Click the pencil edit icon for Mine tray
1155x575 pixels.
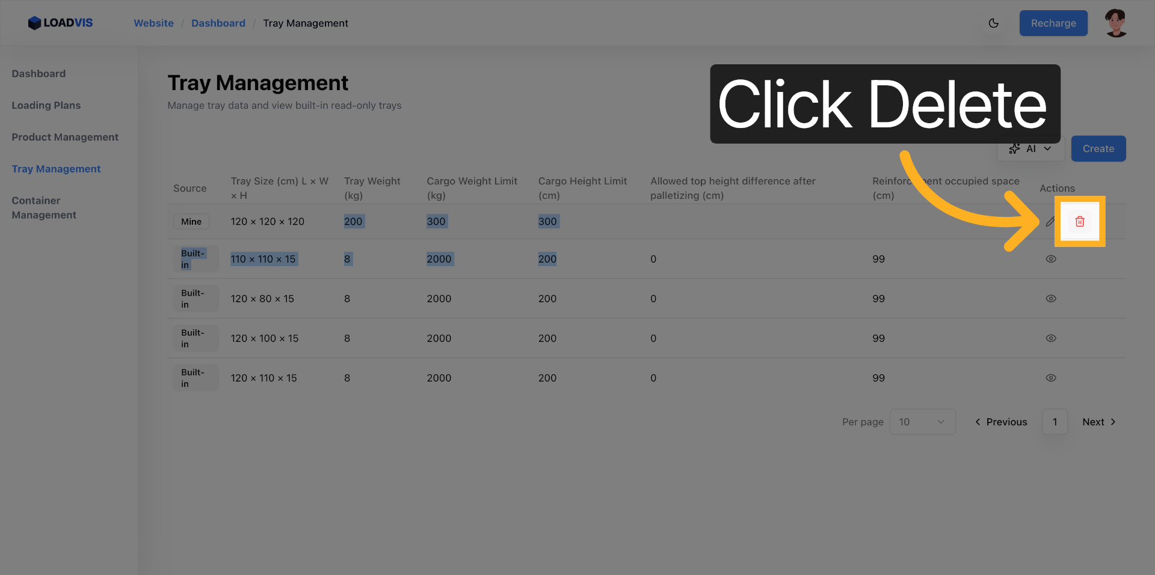click(1050, 222)
